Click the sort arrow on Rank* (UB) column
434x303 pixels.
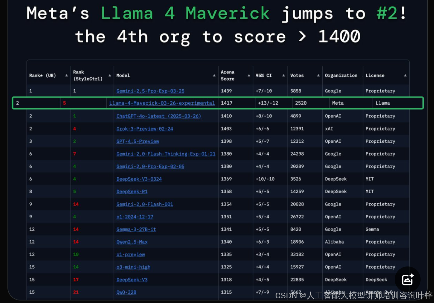point(66,75)
